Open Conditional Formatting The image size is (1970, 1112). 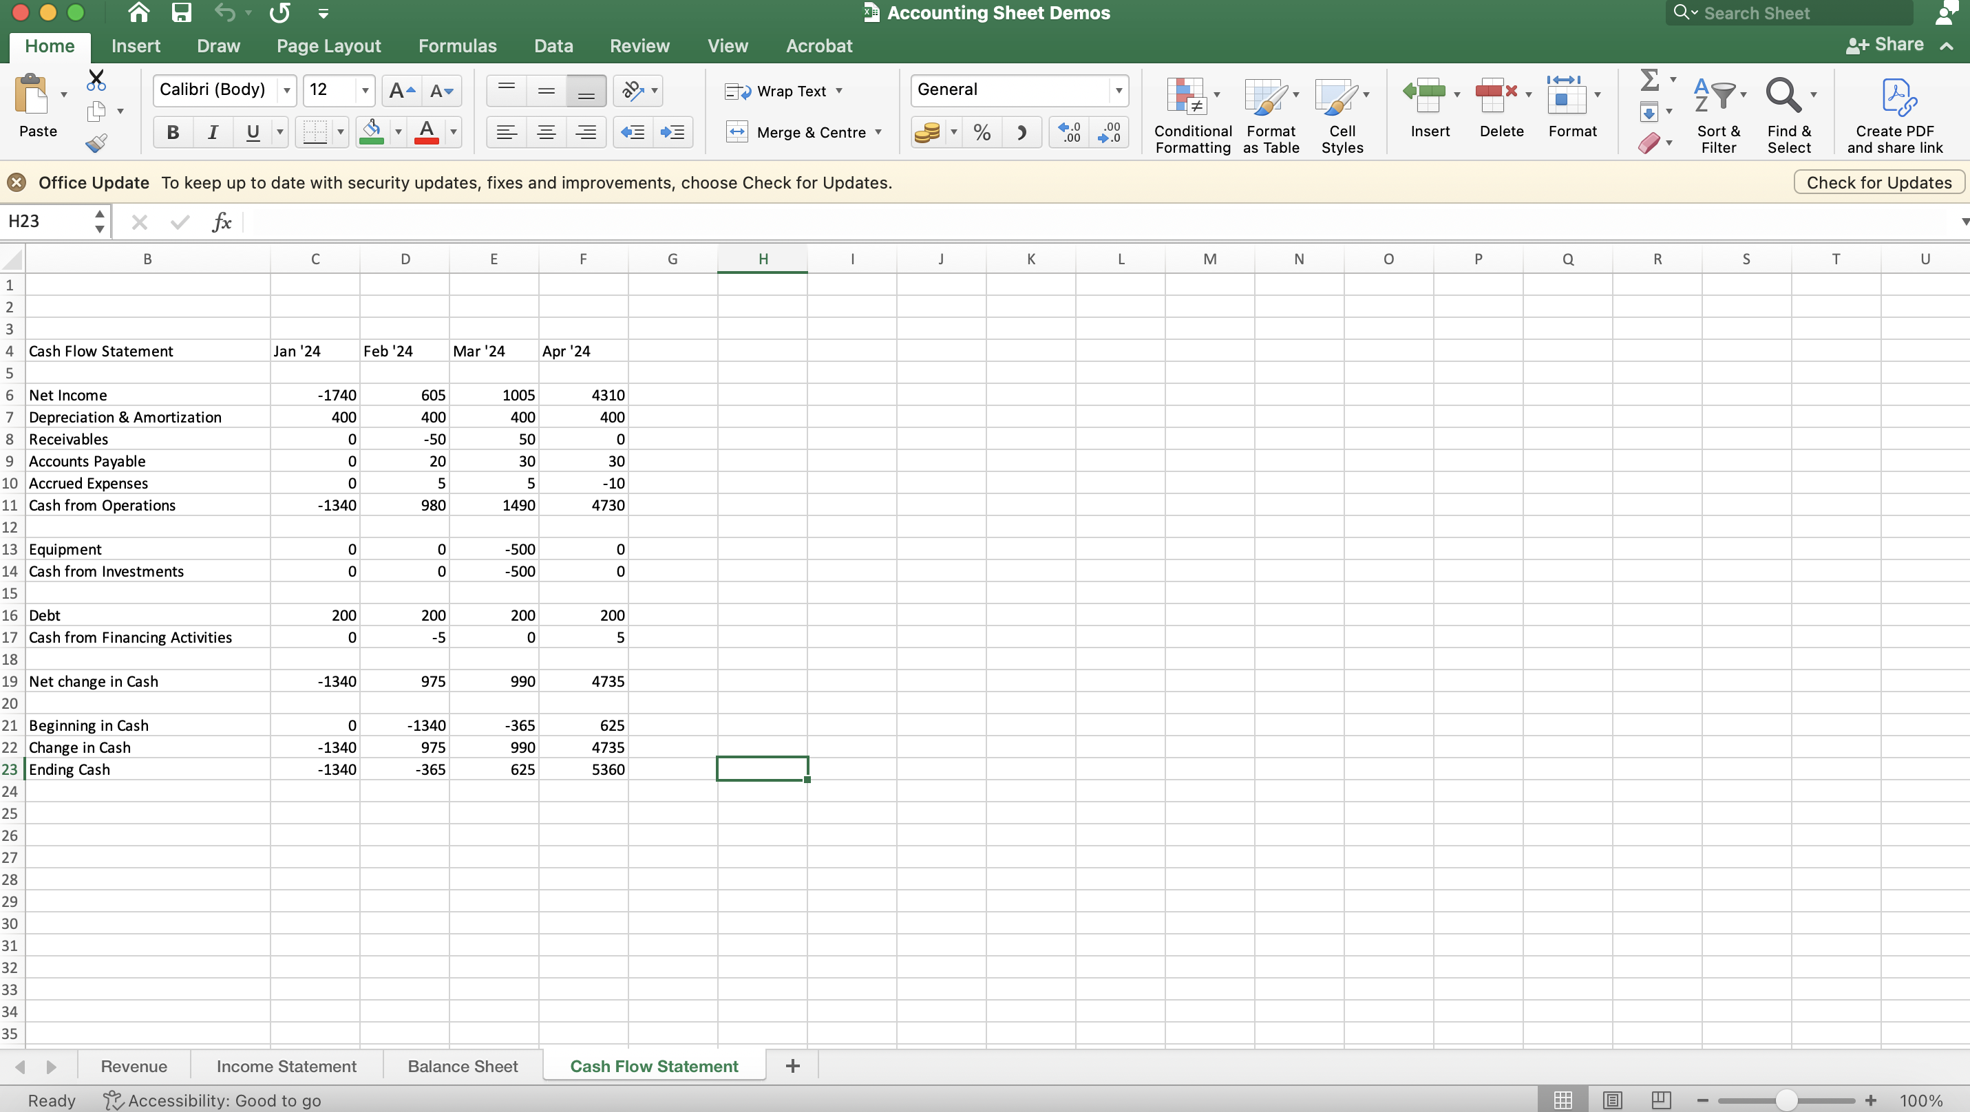point(1192,115)
